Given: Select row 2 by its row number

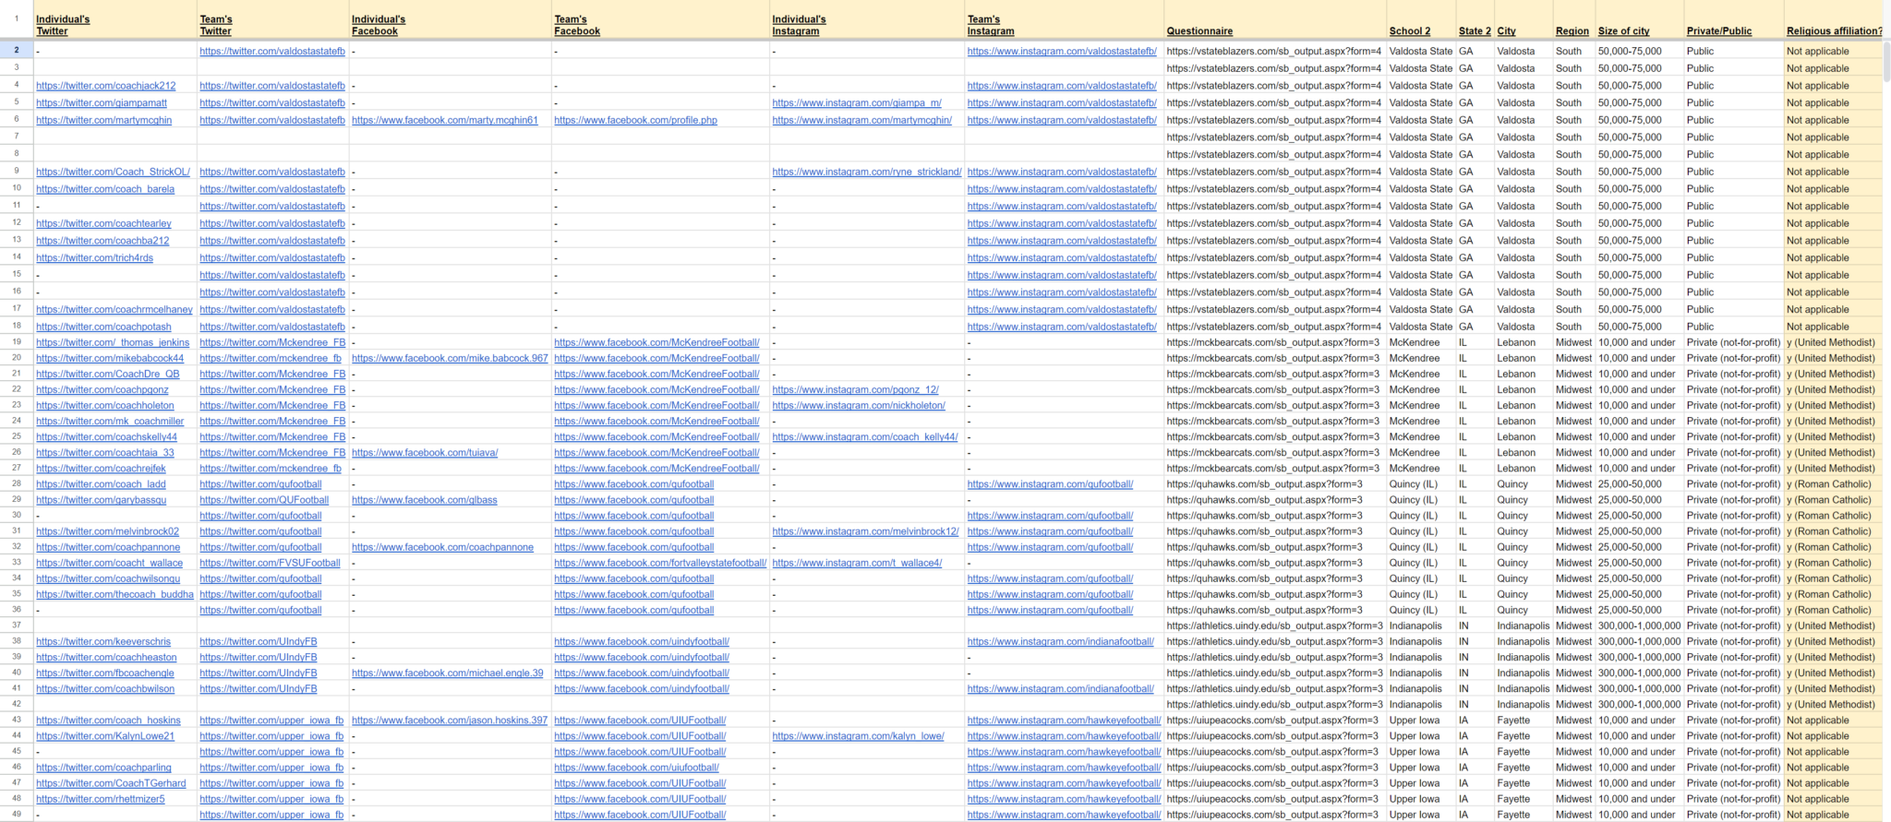Looking at the screenshot, I should click(x=17, y=50).
